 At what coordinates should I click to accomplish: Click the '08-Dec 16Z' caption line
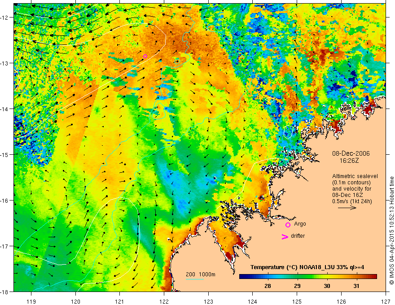coord(348,195)
